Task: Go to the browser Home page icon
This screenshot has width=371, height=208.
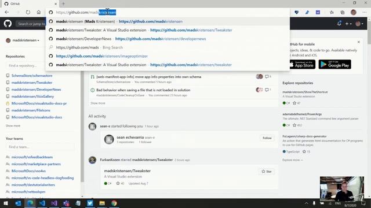Action: coord(39,12)
